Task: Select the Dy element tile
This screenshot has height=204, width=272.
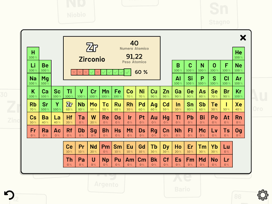Action: tap(166, 148)
